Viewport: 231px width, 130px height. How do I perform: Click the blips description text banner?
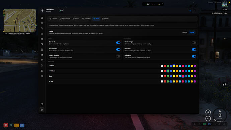click(x=123, y=25)
